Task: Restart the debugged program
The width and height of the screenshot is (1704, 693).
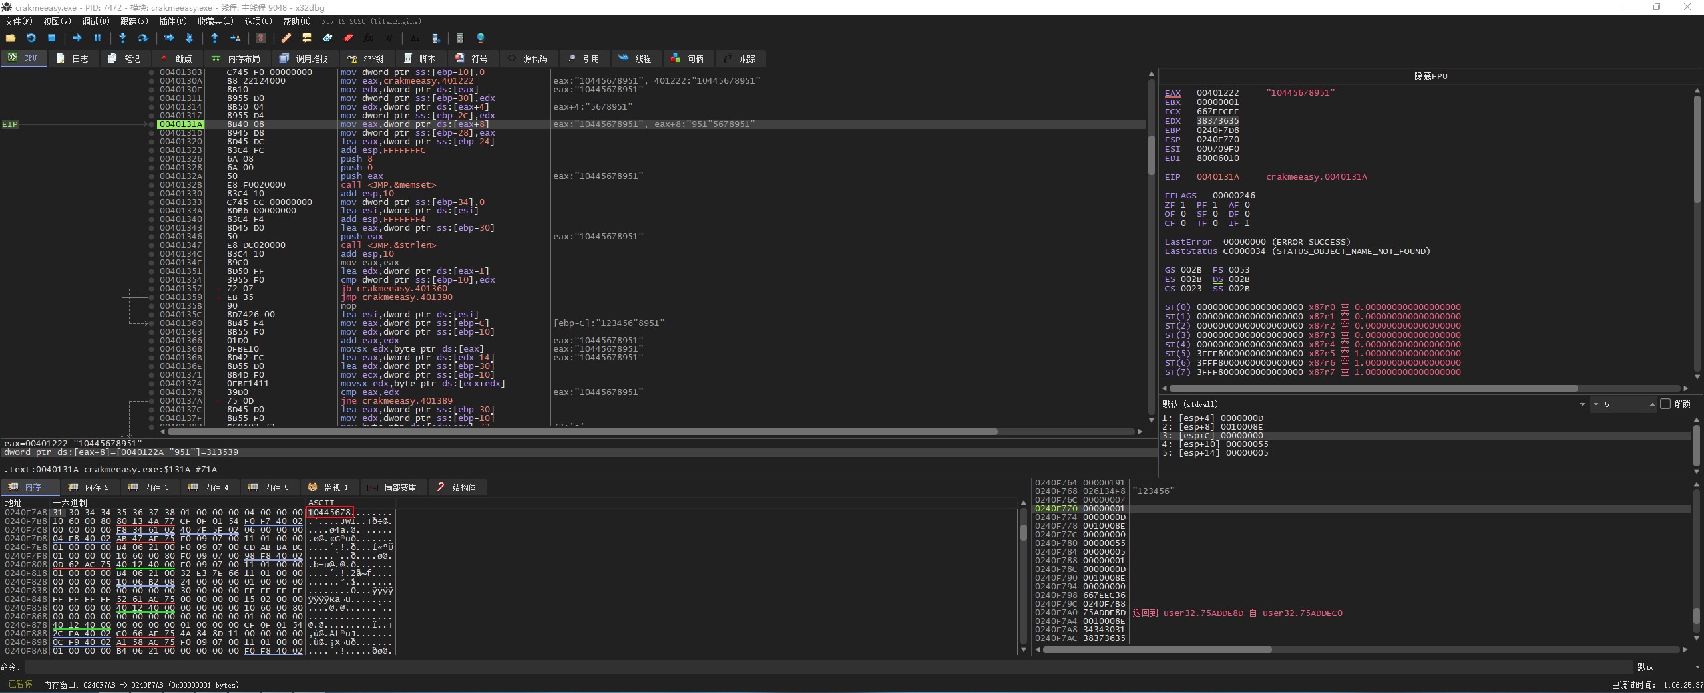Action: (x=31, y=38)
